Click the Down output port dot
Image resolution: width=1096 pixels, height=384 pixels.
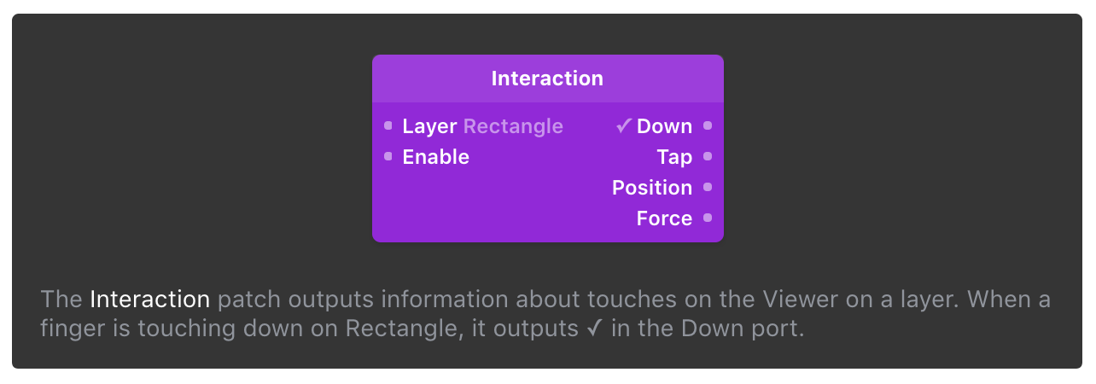pos(708,126)
